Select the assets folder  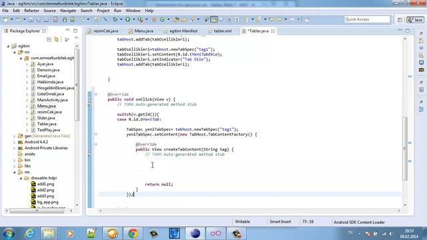29,154
